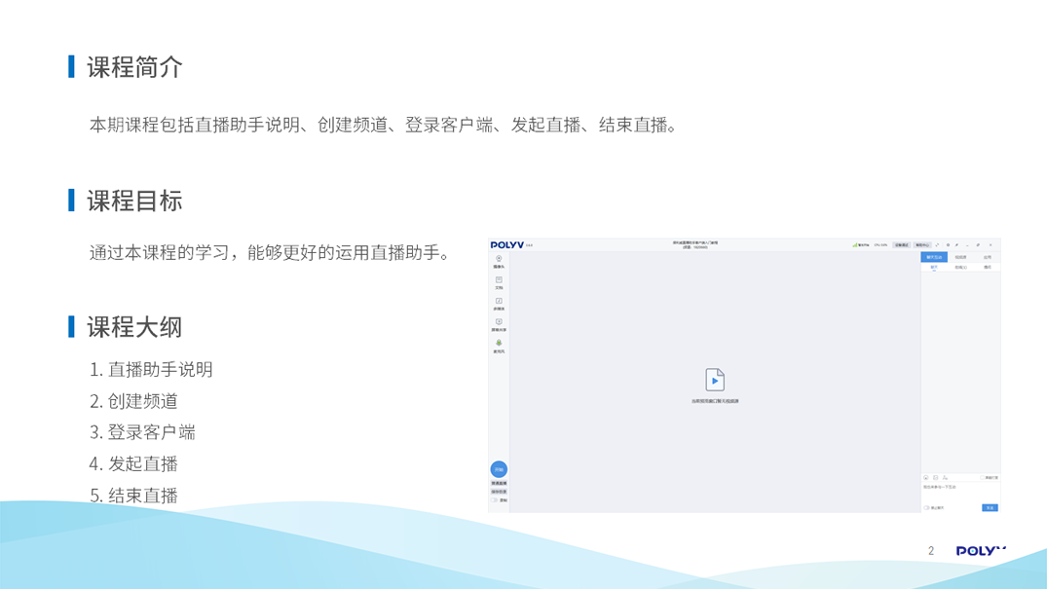The height and width of the screenshot is (589, 1047).
Task: Expand the resolution dropdown below live mode
Action: pyautogui.click(x=499, y=492)
